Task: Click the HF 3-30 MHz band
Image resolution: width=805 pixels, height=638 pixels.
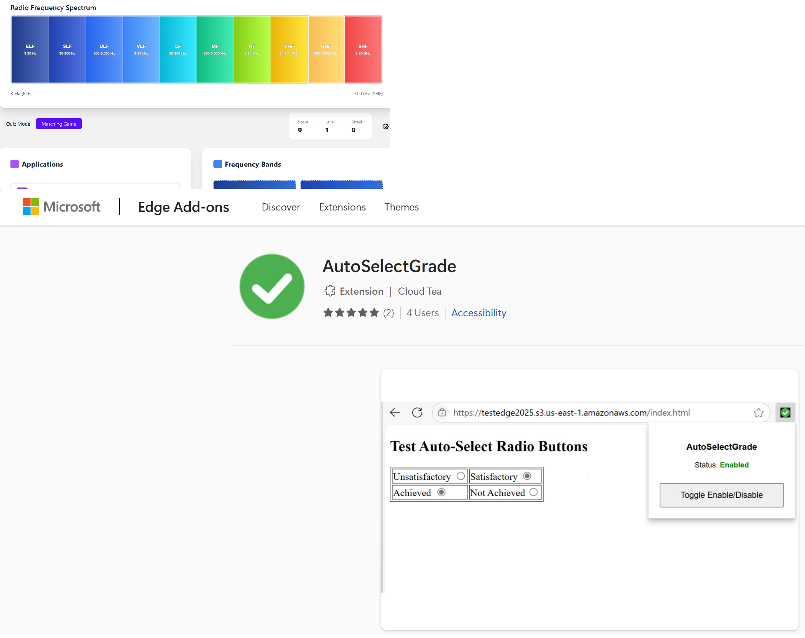Action: [x=252, y=49]
